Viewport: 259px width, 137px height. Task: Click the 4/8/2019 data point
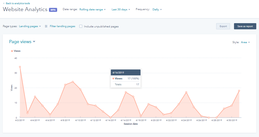(x=65, y=85)
